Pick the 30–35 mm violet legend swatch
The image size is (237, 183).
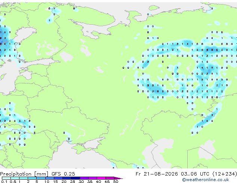(84, 178)
